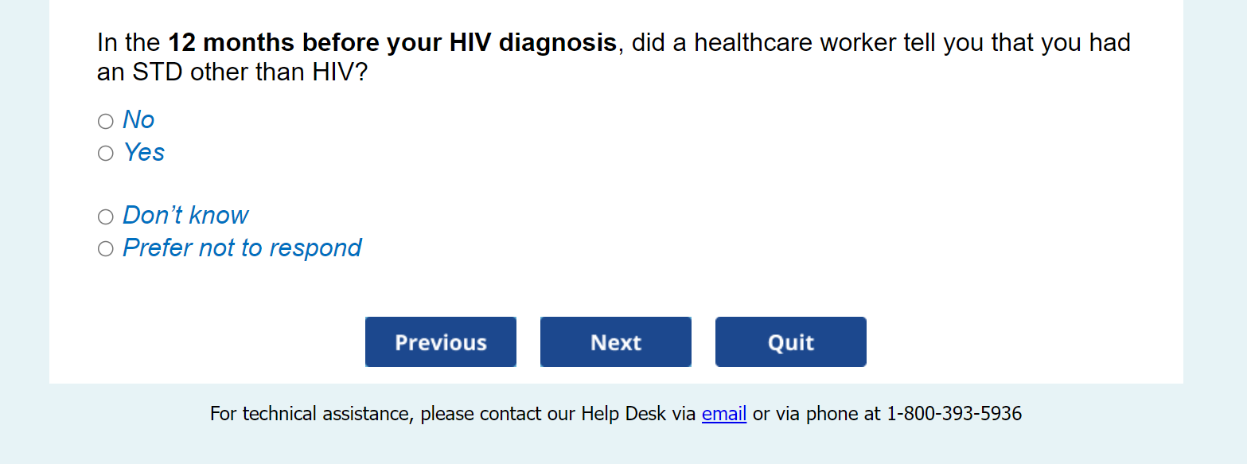This screenshot has width=1247, height=464.
Task: Click the "please contact our Help Desk via" text
Action: tap(557, 414)
